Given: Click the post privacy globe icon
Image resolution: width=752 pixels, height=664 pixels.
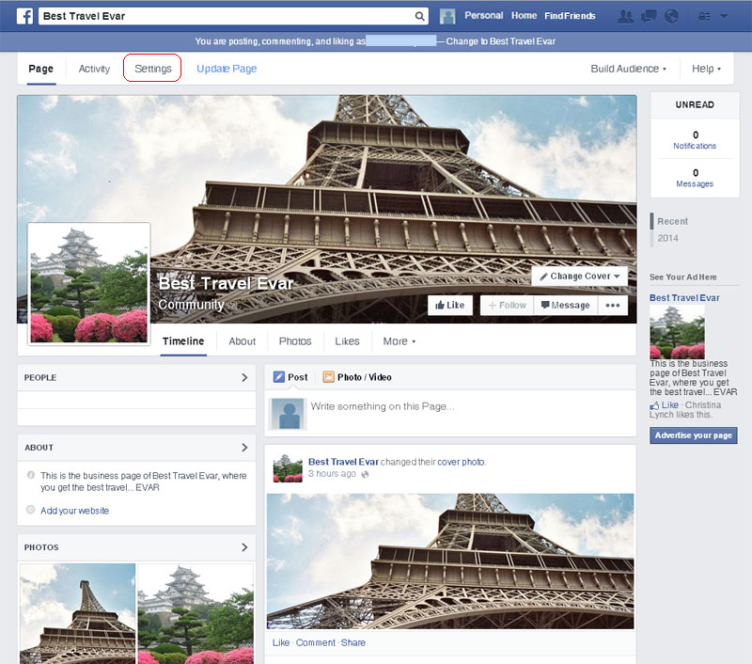Looking at the screenshot, I should tap(365, 474).
